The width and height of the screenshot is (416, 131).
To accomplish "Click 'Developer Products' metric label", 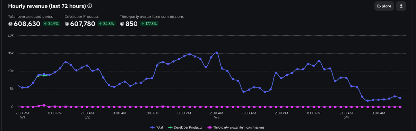I will tap(81, 16).
